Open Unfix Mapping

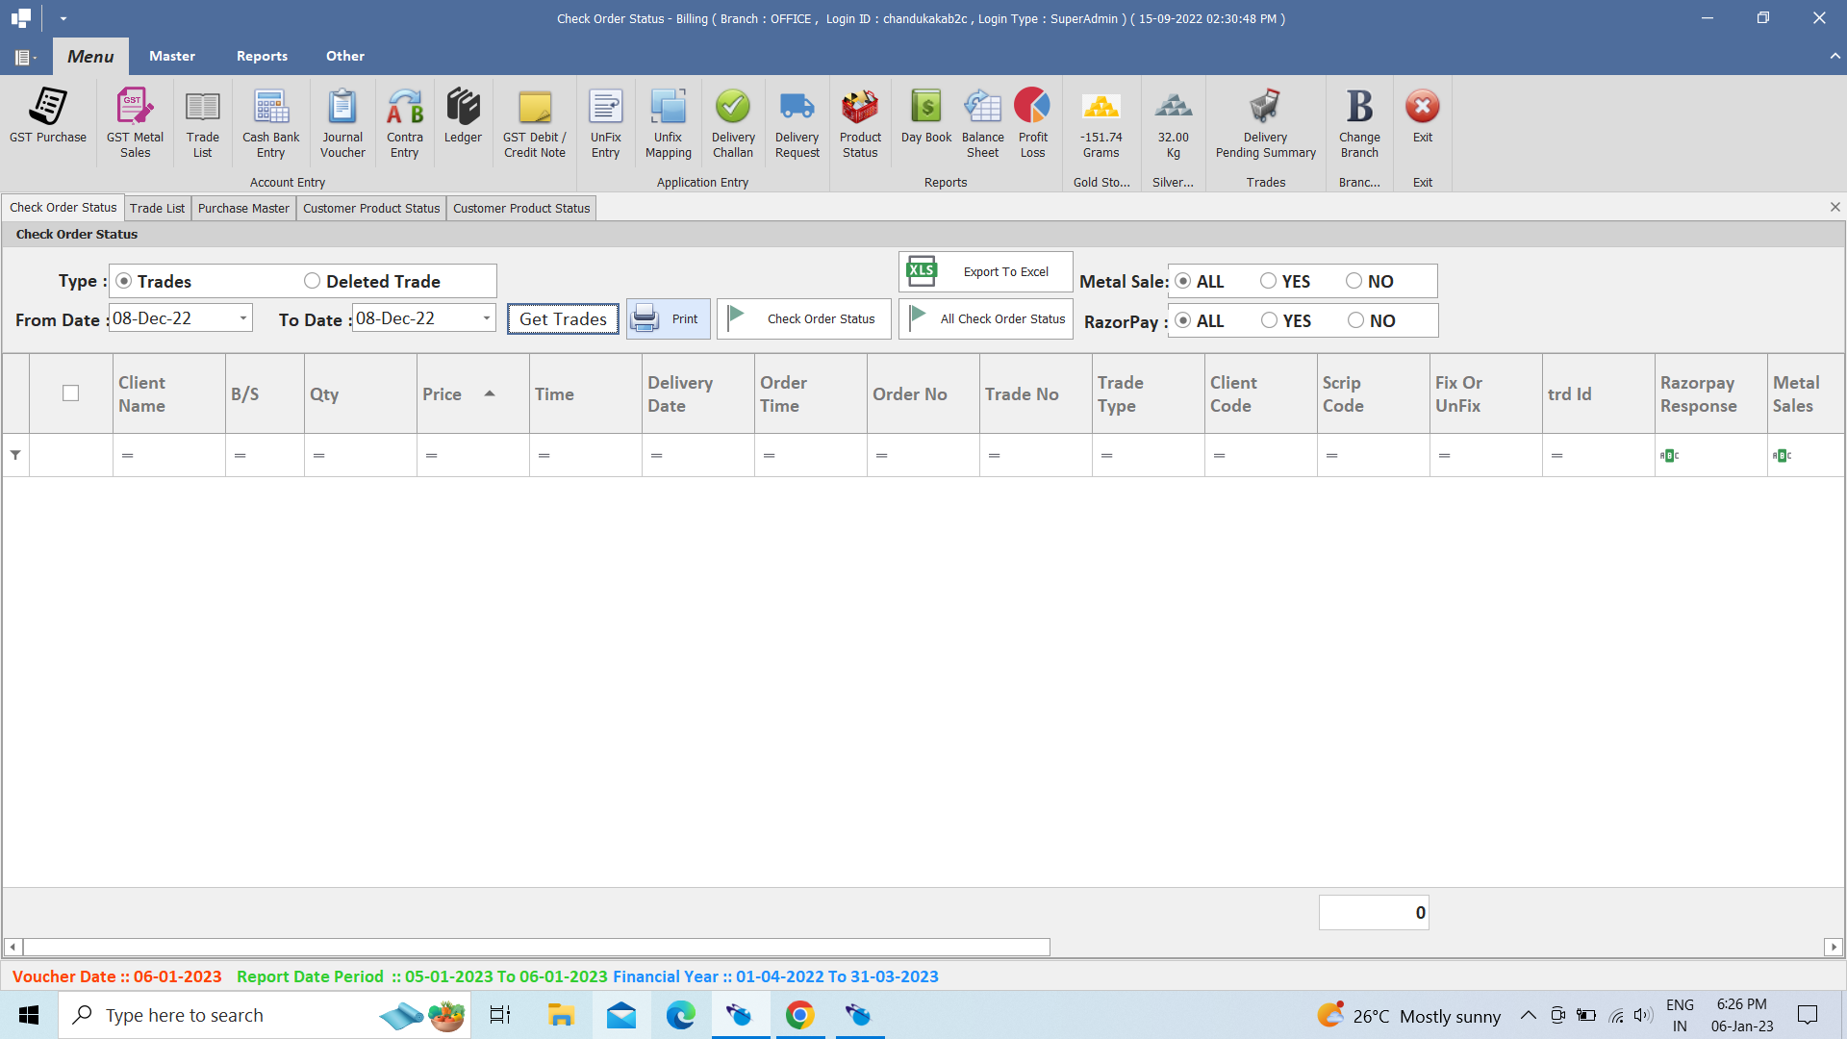click(x=669, y=123)
